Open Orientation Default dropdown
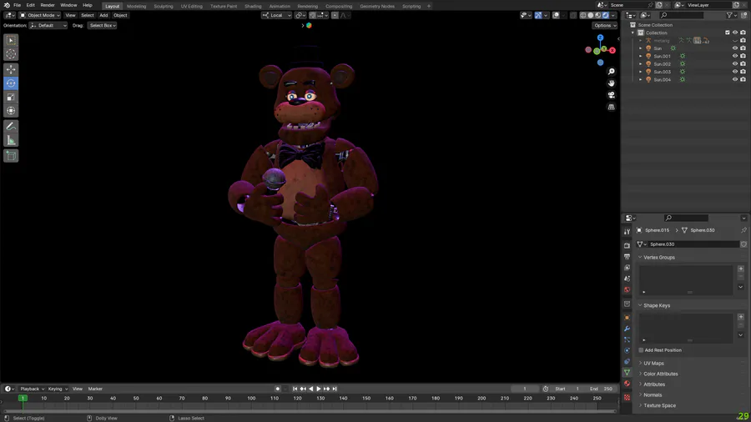The image size is (751, 422). pos(48,25)
